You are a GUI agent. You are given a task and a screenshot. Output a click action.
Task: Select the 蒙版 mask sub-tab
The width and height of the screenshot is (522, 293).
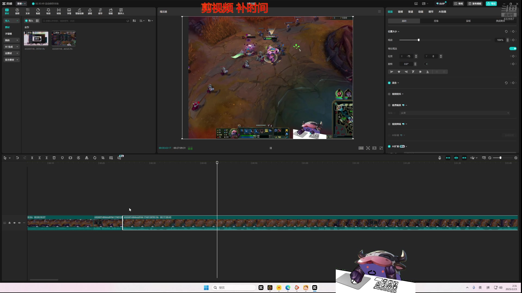click(468, 21)
